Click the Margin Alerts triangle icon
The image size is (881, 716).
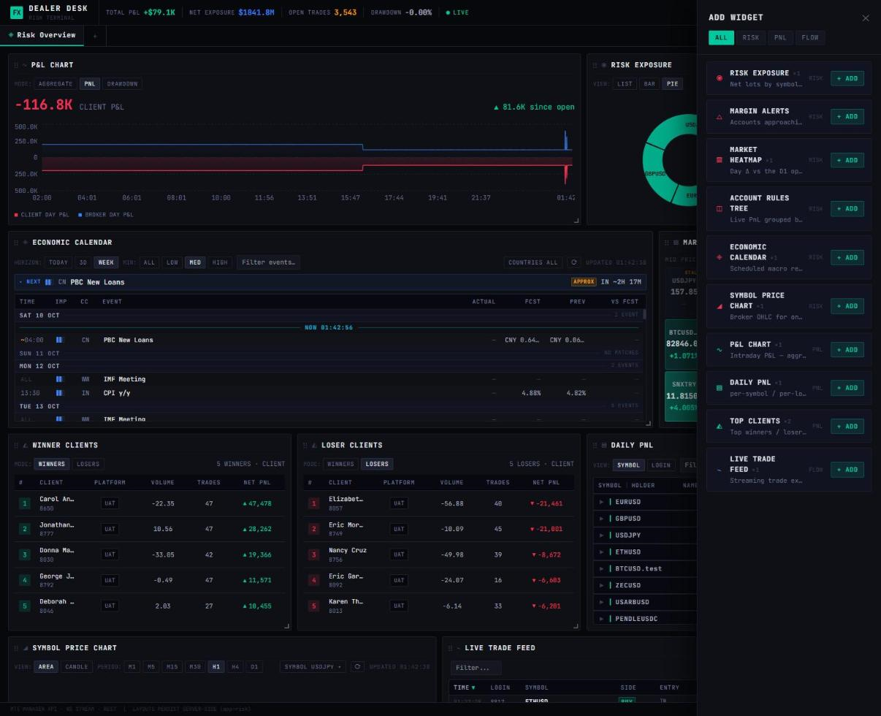point(720,117)
